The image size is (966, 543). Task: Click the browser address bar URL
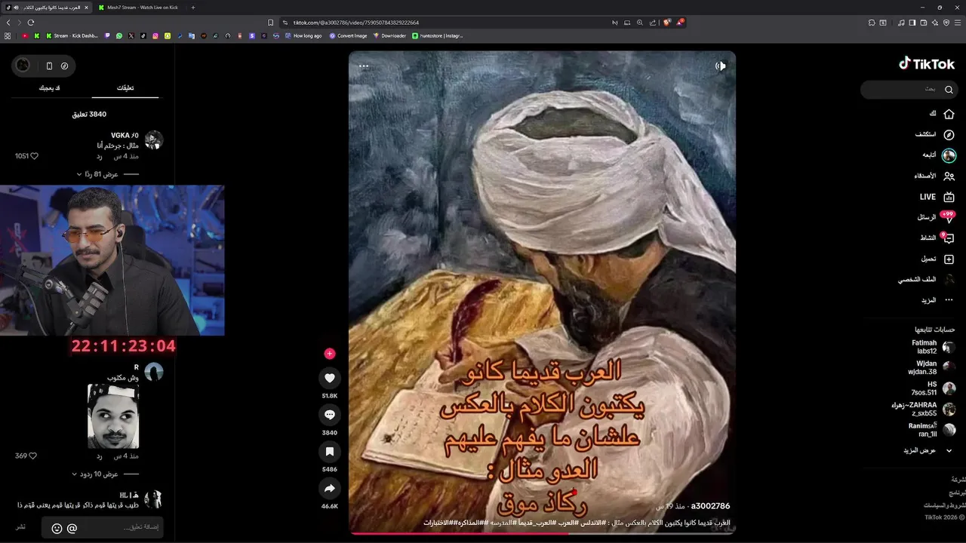356,23
